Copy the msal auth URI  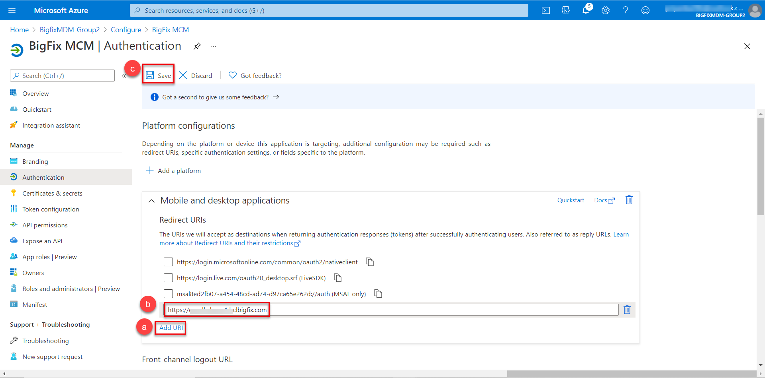tap(378, 294)
